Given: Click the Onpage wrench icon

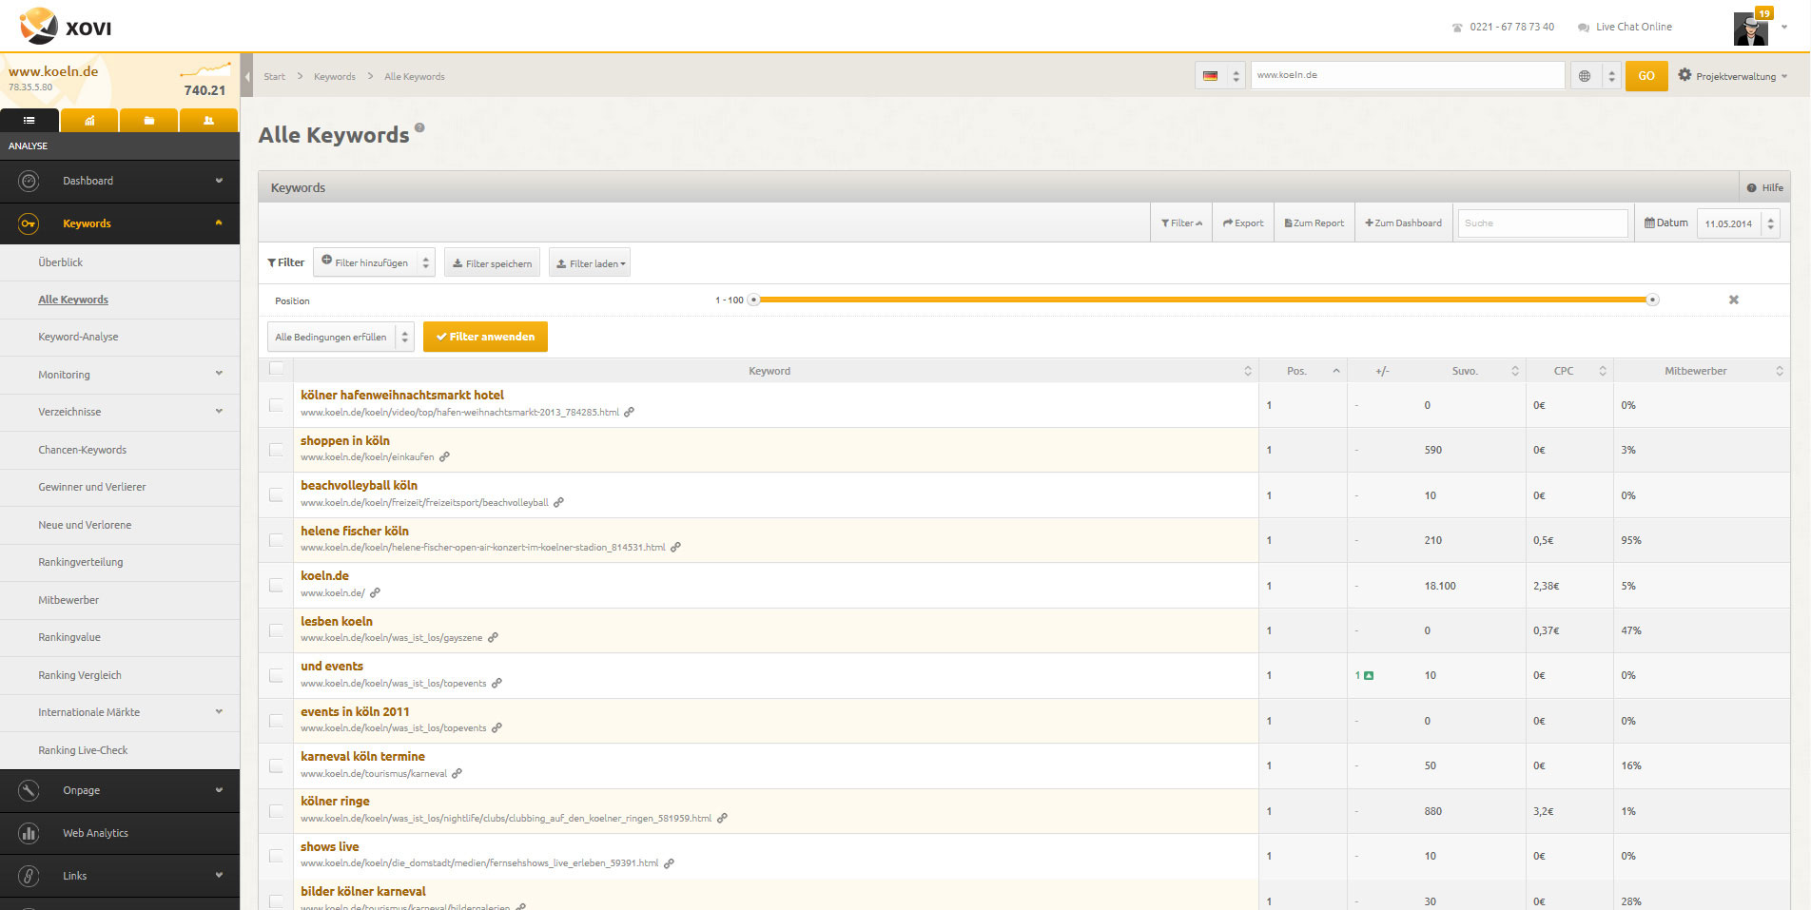Looking at the screenshot, I should (29, 790).
